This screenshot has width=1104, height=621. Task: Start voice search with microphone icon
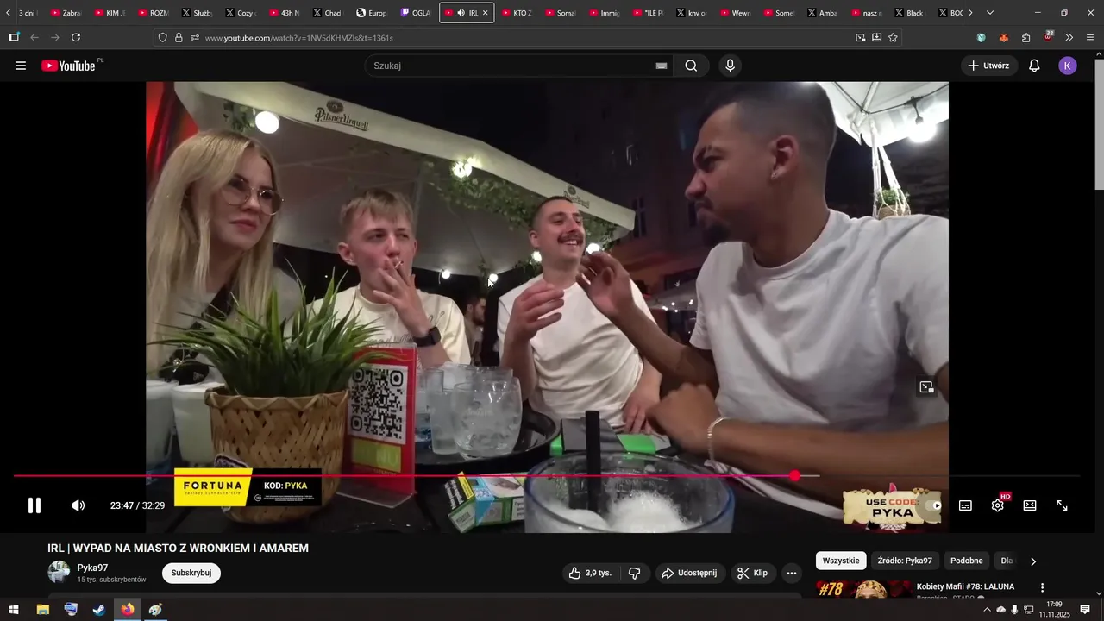click(x=731, y=66)
